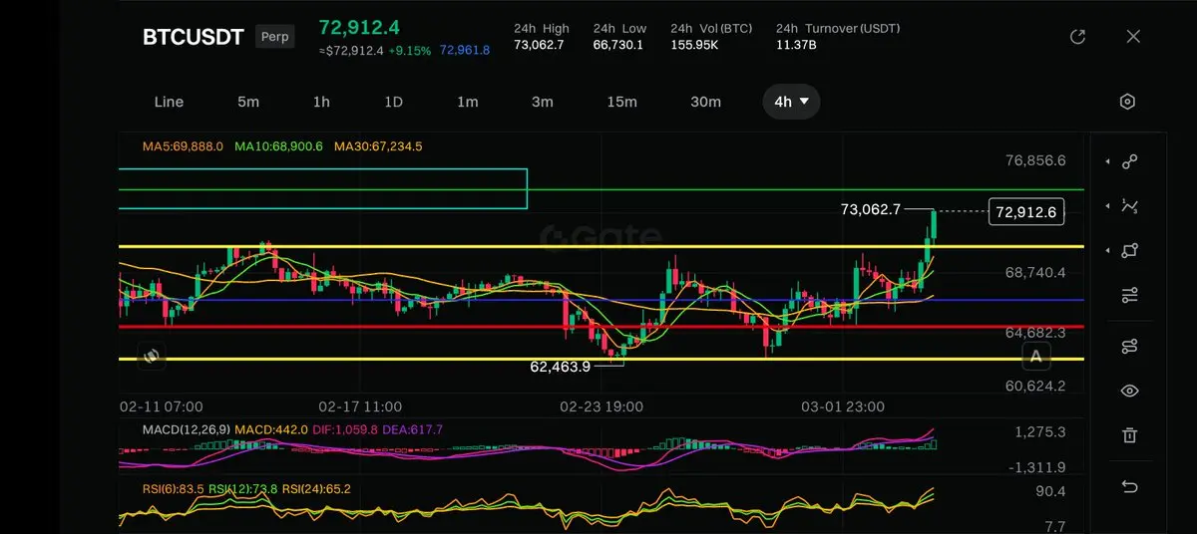This screenshot has height=534, width=1197.
Task: Click the 24h Low value 66,730.1
Action: [618, 45]
